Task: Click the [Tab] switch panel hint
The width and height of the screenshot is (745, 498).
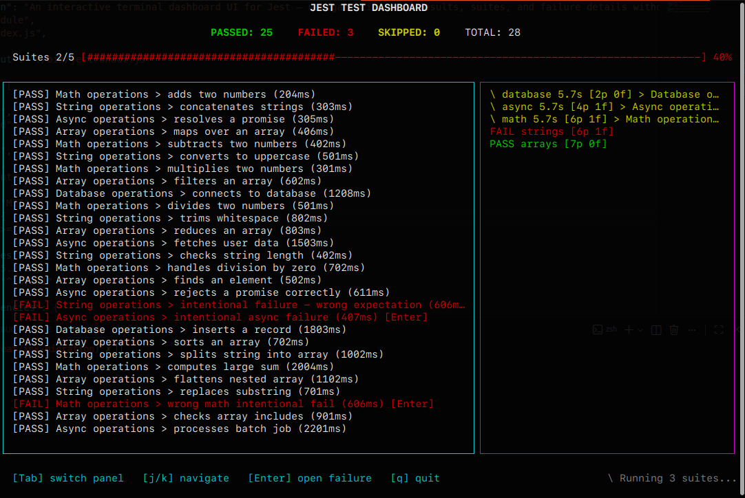Action: coord(68,478)
